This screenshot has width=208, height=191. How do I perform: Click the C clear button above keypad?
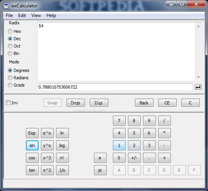[191, 103]
